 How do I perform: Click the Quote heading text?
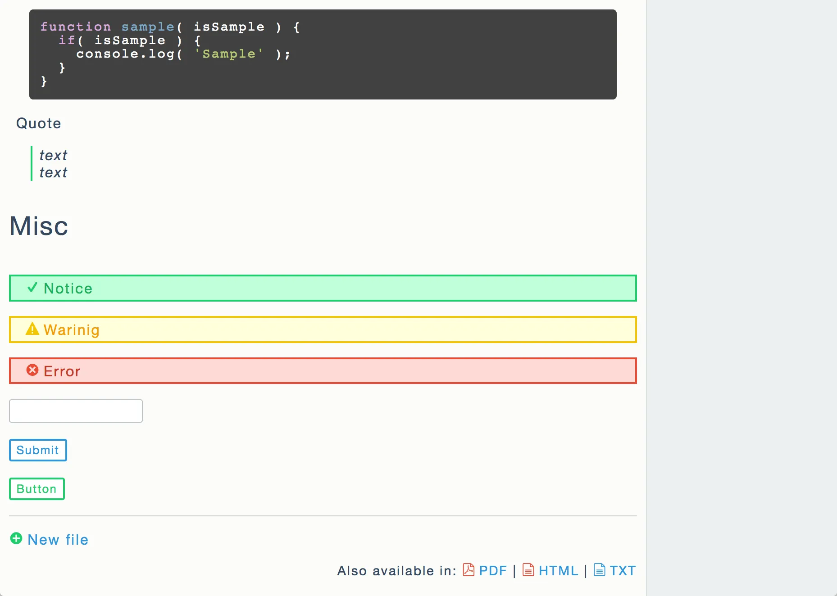39,123
